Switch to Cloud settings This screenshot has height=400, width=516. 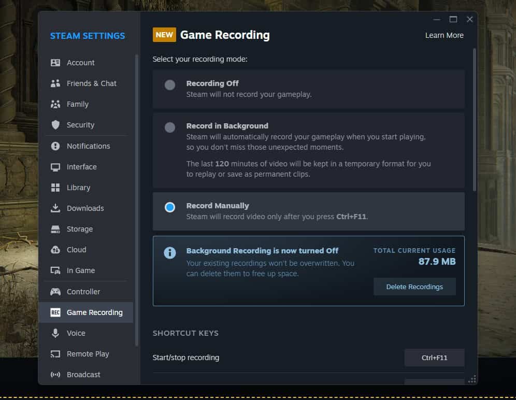[x=86, y=250]
